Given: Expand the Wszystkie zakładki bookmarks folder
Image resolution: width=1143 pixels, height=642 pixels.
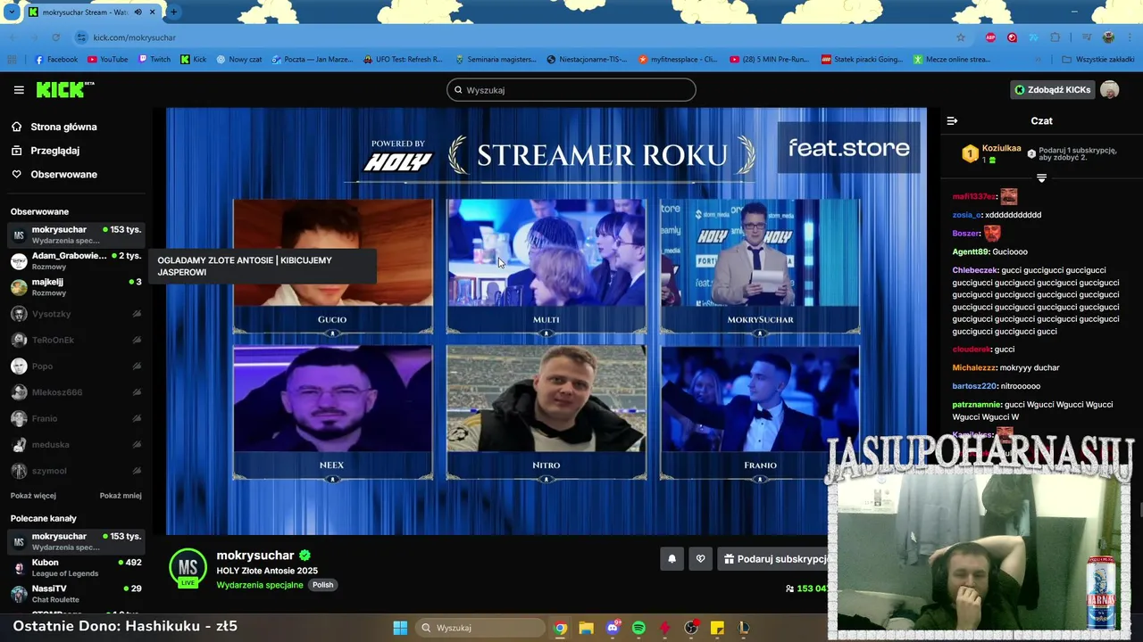Looking at the screenshot, I should [1097, 60].
